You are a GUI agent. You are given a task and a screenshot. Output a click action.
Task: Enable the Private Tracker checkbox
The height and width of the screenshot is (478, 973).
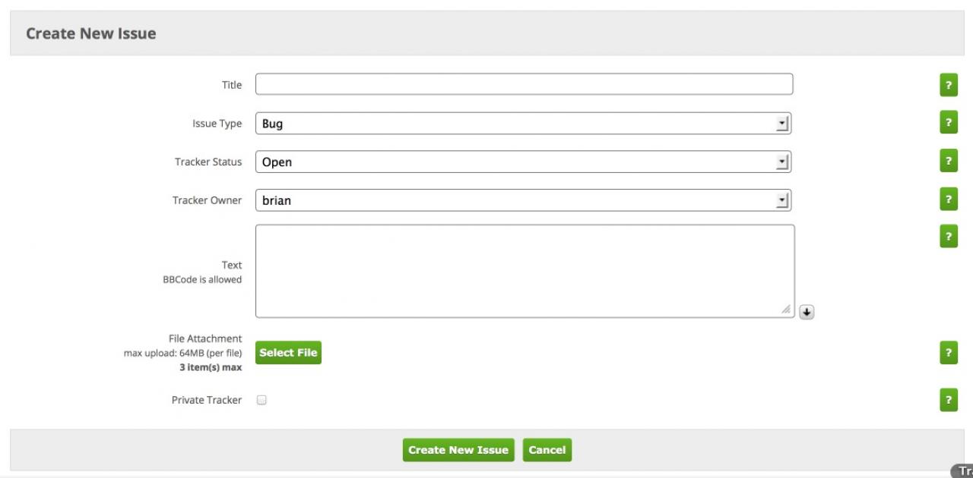tap(261, 400)
